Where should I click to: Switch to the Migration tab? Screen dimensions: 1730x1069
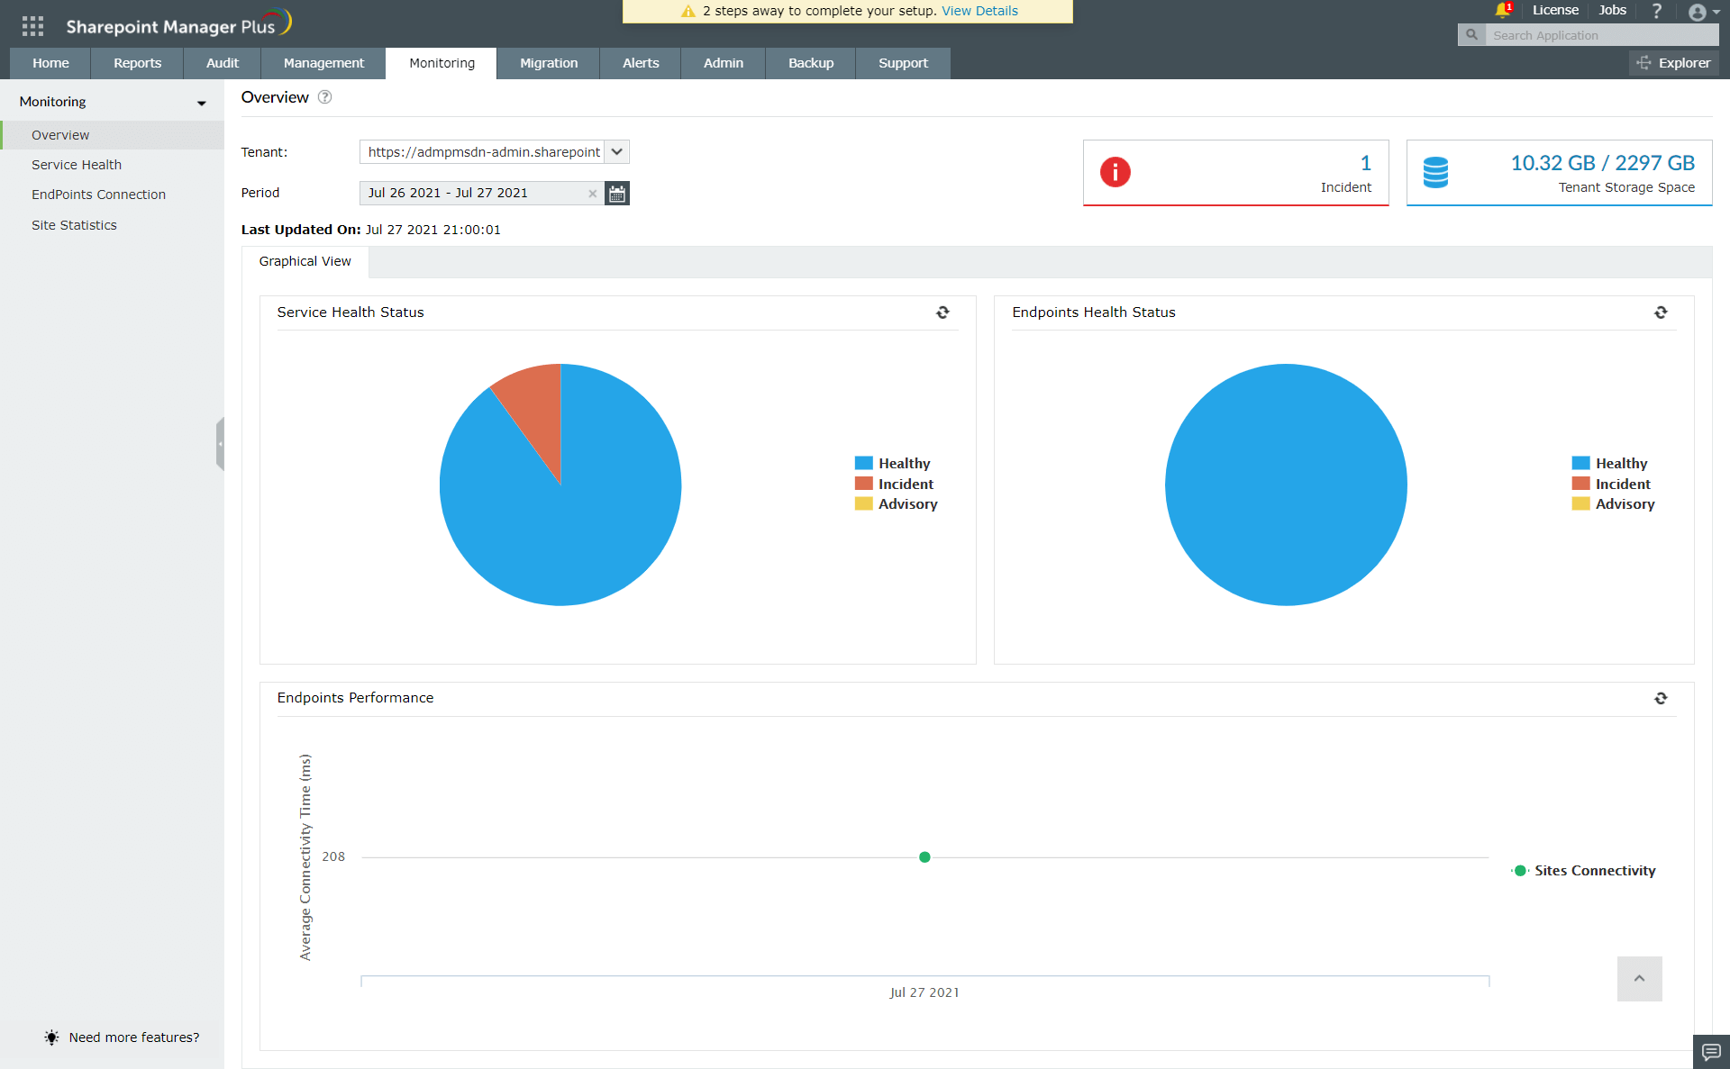coord(548,63)
